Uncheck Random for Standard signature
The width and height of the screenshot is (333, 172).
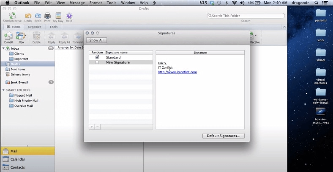[97, 57]
